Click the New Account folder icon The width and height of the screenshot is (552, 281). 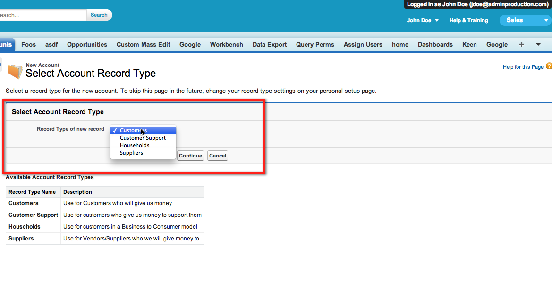(15, 70)
